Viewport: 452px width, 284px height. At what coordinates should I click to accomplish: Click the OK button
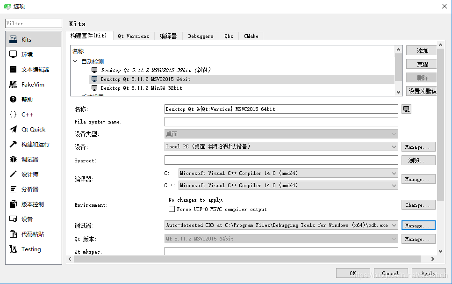tap(353, 273)
